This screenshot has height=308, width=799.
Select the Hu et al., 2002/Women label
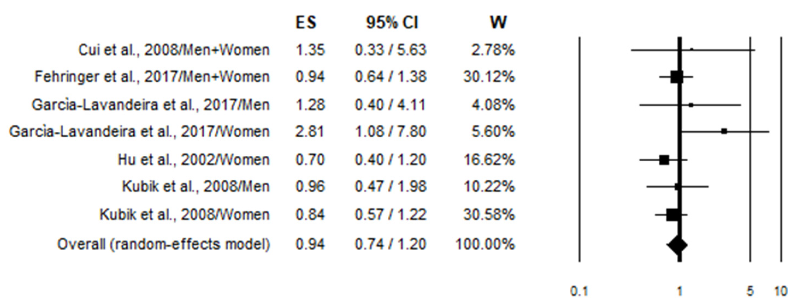[194, 160]
